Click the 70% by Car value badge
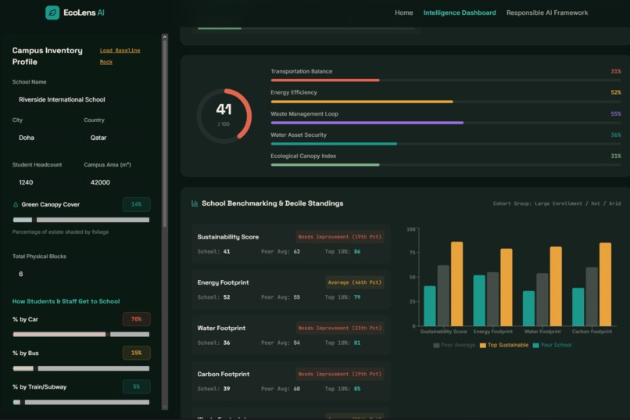 (137, 319)
